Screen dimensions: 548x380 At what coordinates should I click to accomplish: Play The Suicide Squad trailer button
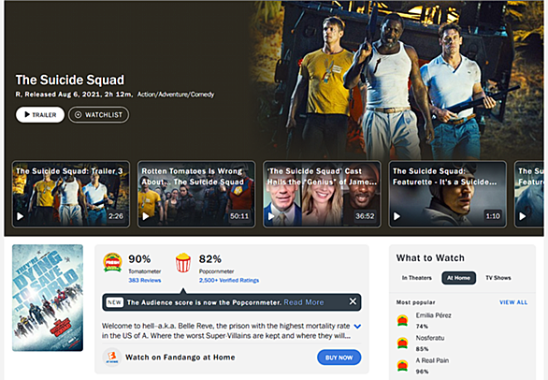(x=40, y=115)
